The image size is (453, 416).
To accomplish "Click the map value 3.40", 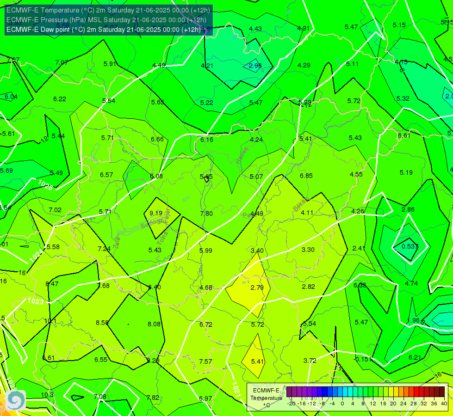I will [x=257, y=250].
